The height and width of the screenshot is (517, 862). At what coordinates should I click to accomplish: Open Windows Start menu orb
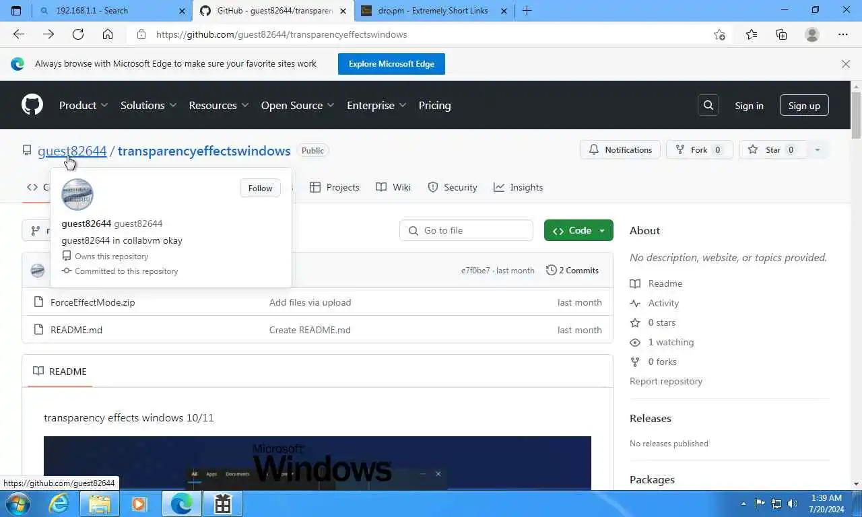(17, 504)
